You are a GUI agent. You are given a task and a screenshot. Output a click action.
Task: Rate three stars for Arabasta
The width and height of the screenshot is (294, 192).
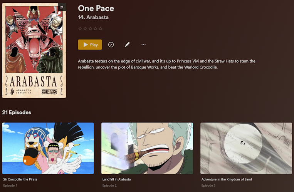coord(90,28)
